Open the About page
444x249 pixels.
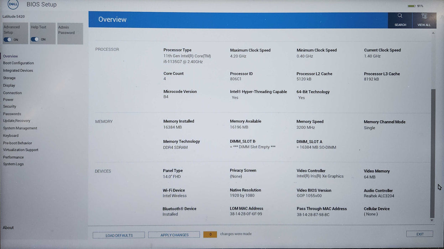(8, 228)
